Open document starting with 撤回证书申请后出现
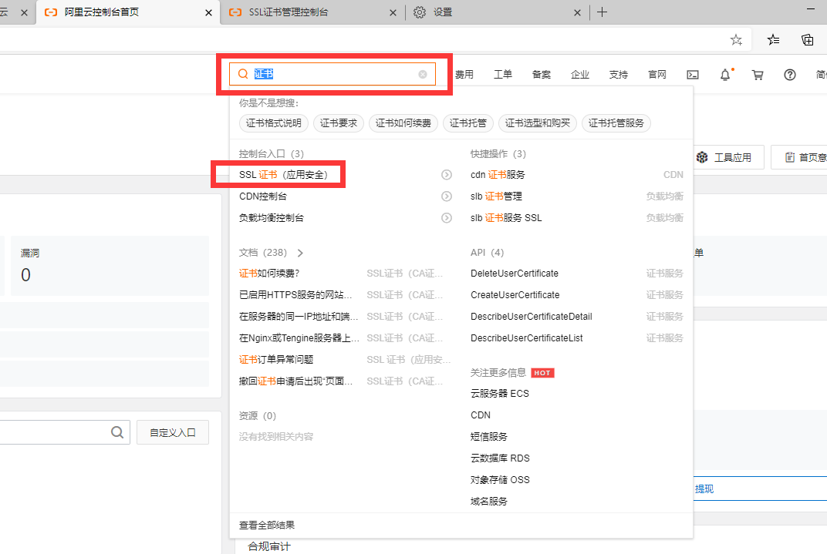Image resolution: width=827 pixels, height=554 pixels. coord(295,381)
